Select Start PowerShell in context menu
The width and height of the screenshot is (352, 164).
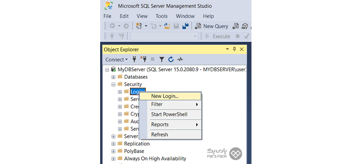click(170, 115)
